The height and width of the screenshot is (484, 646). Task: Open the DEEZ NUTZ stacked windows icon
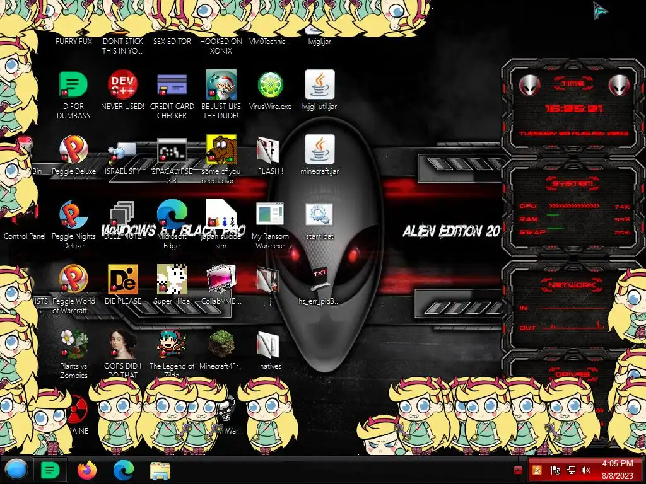(122, 214)
